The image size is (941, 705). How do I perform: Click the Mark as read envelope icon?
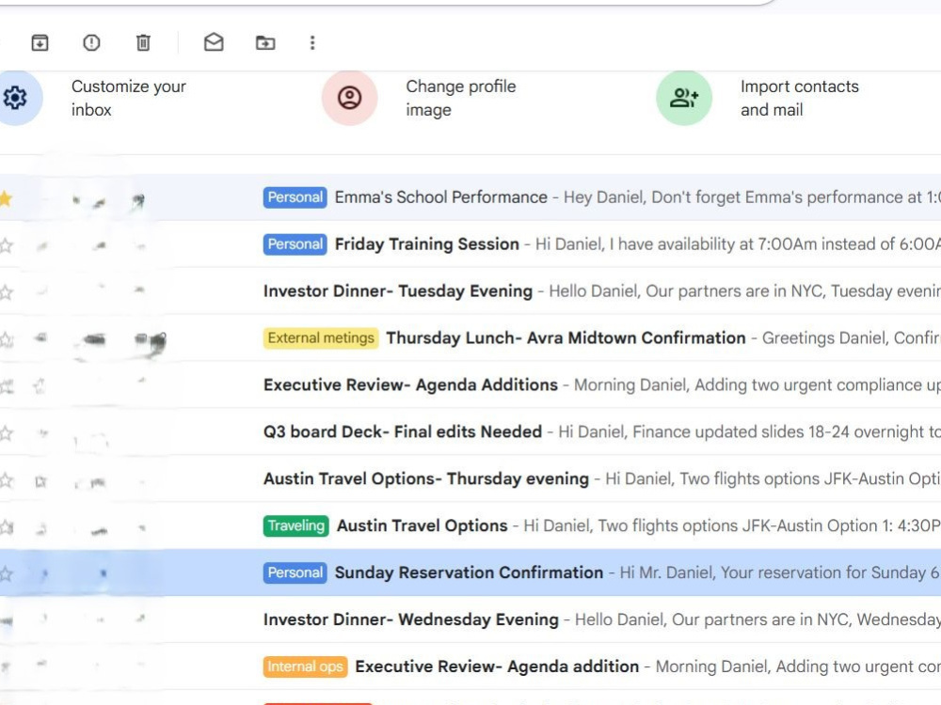point(214,42)
